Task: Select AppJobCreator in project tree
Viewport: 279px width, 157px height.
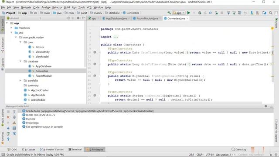Action: click(40, 90)
